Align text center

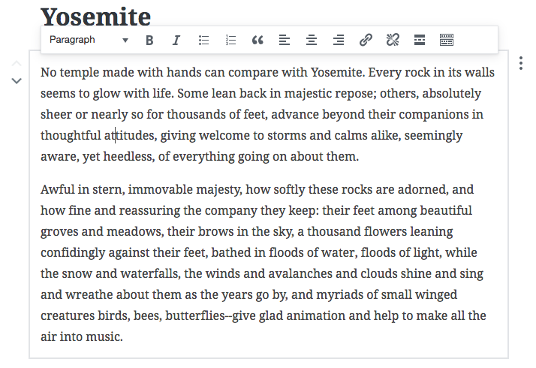tap(312, 40)
